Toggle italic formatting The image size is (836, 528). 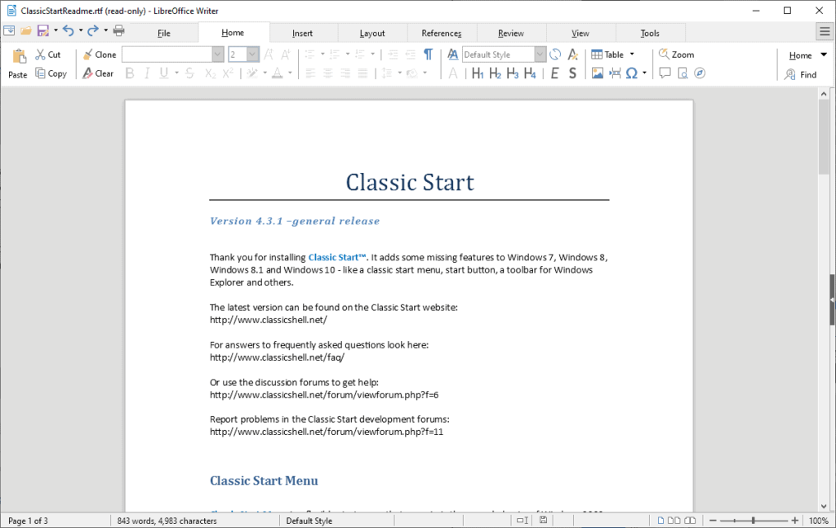click(x=146, y=73)
